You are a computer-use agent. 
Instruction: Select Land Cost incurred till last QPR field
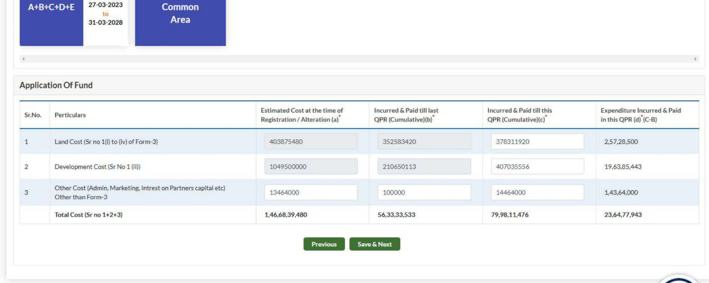(424, 141)
